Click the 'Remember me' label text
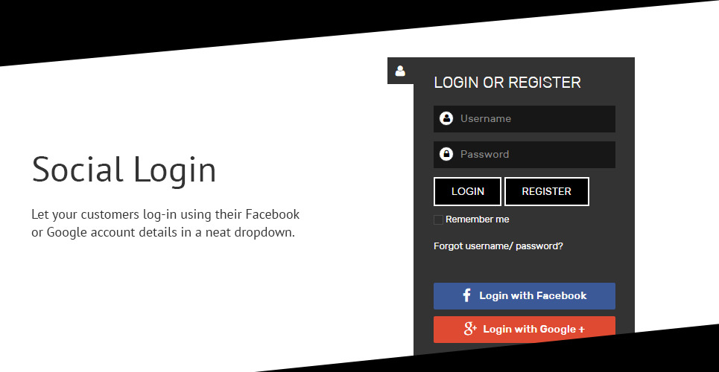 click(x=478, y=219)
